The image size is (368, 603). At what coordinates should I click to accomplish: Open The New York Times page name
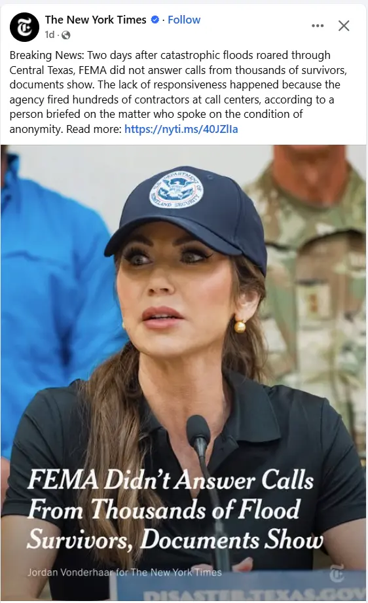click(96, 20)
